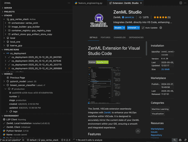Click the failed run X icon for 12_42_54
188x142 pixels.
coord(9,68)
